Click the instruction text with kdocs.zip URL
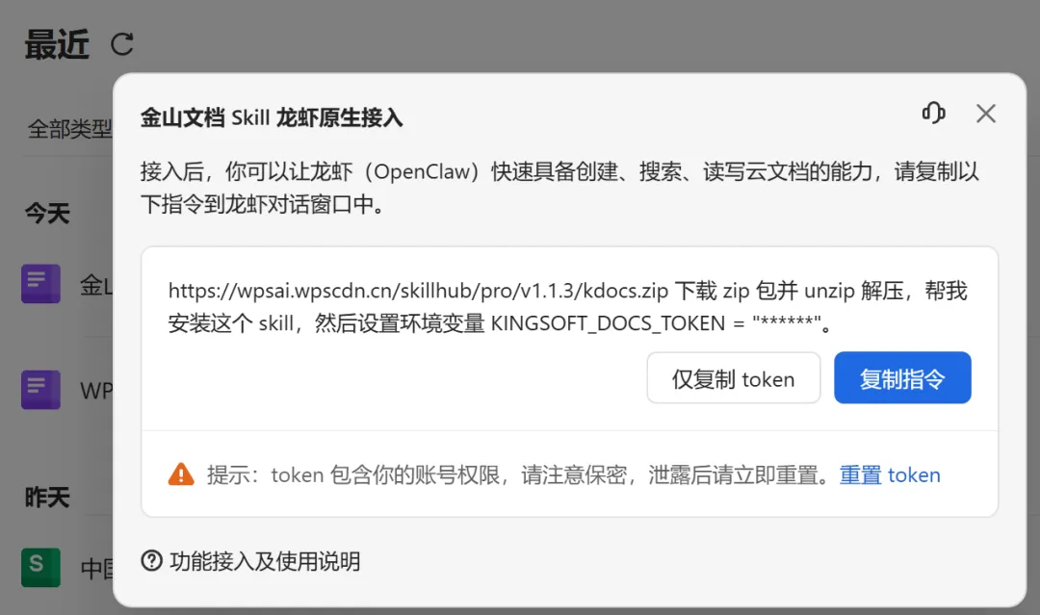 coord(568,307)
